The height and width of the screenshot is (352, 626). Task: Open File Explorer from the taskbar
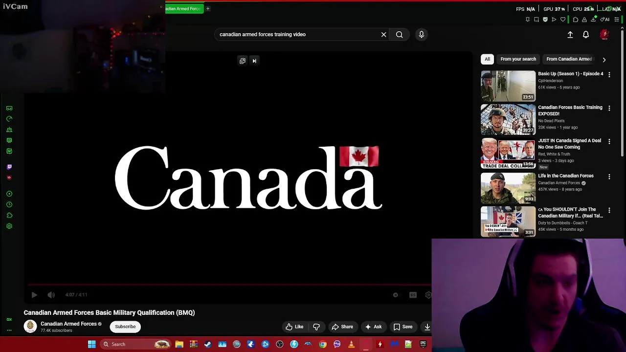click(179, 344)
